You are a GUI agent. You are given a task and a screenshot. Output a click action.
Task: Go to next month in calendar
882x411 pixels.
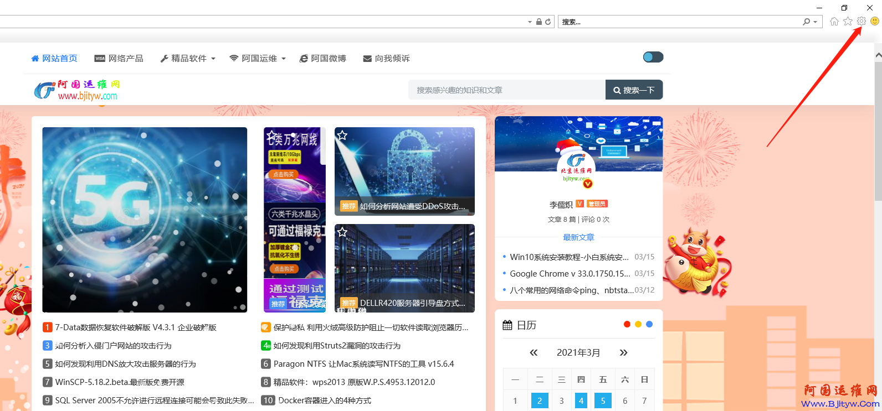click(623, 352)
